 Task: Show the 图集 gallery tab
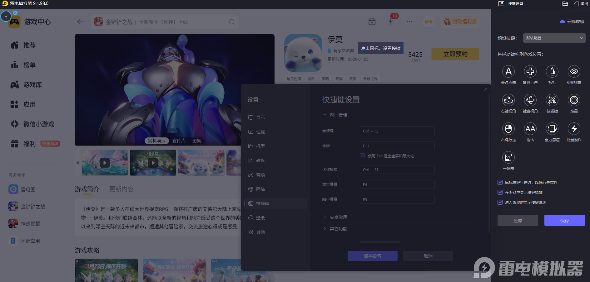(197, 141)
